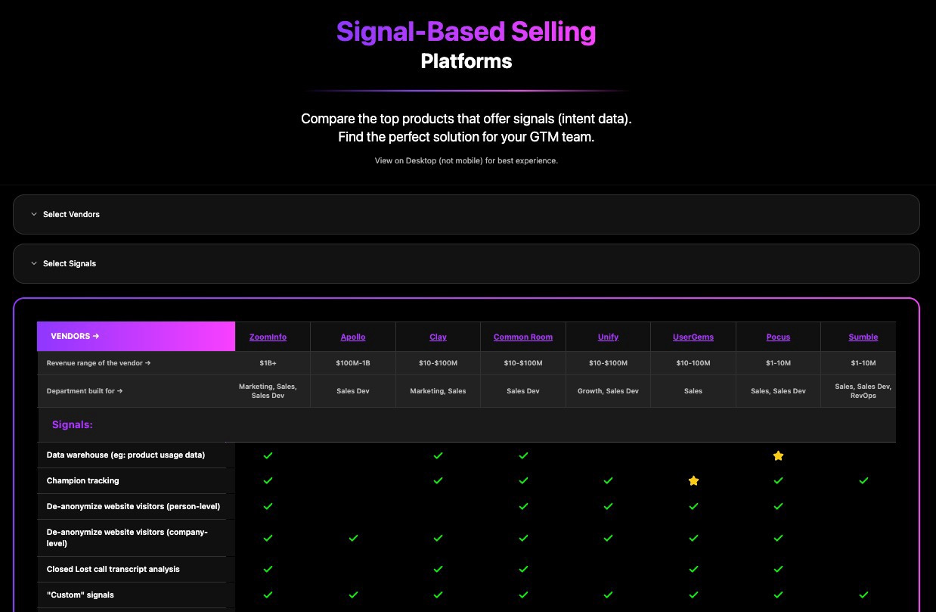Click Common Room checkmark in person-level visitors row
This screenshot has width=936, height=612.
[523, 506]
